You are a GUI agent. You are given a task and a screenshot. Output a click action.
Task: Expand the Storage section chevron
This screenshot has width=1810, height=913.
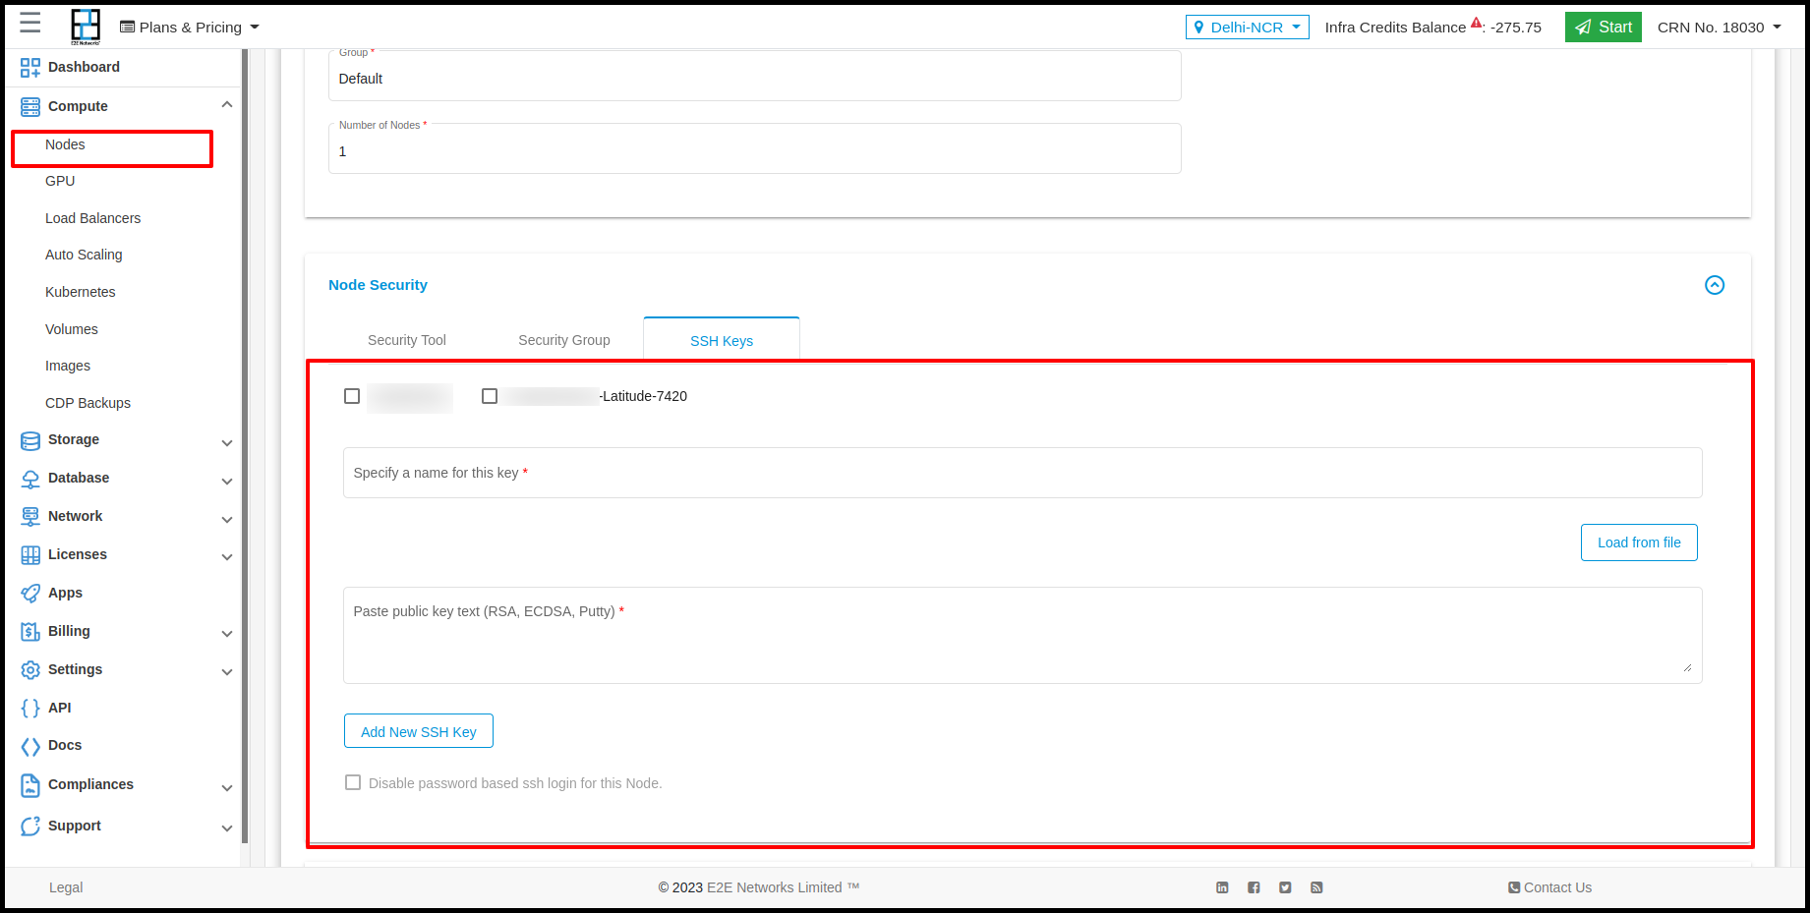click(x=227, y=443)
